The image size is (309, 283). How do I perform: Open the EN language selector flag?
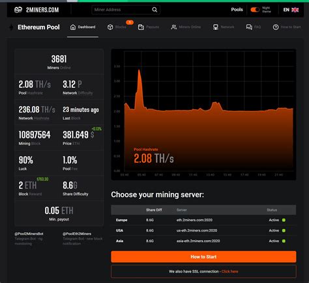pos(295,10)
